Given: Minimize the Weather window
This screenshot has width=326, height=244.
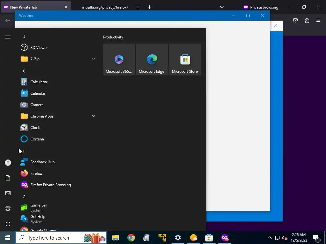Looking at the screenshot, I should pos(233,16).
